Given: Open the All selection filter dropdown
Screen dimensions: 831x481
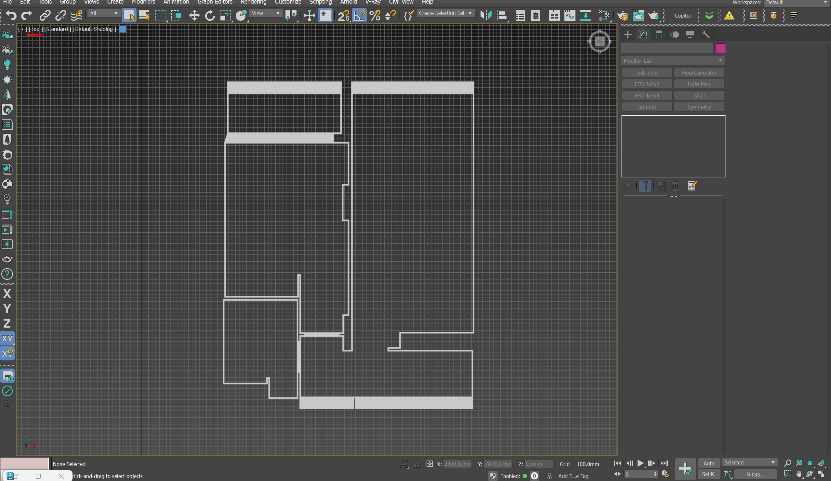Looking at the screenshot, I should [x=103, y=14].
